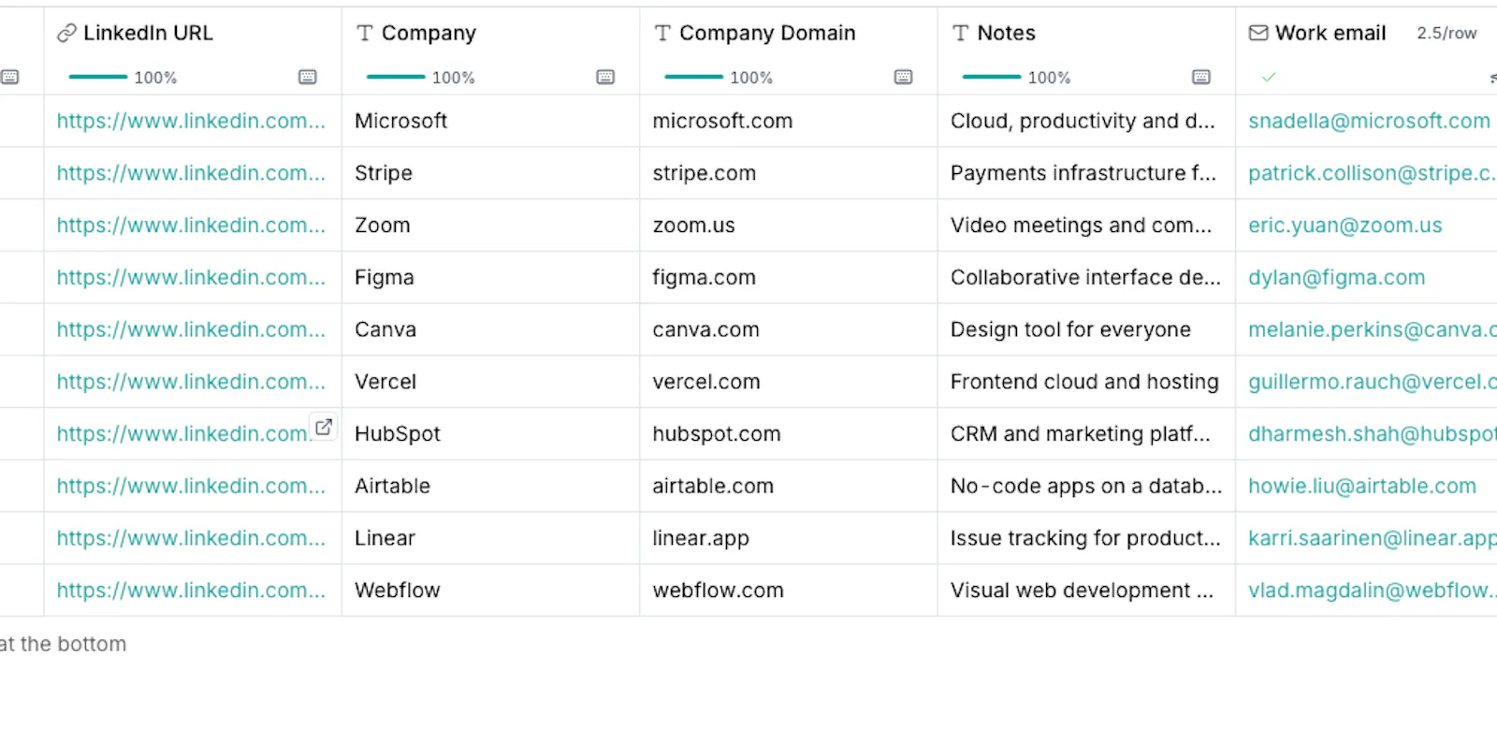The width and height of the screenshot is (1497, 745).
Task: Click the keyboard icon in the Company Domain column
Action: point(903,77)
